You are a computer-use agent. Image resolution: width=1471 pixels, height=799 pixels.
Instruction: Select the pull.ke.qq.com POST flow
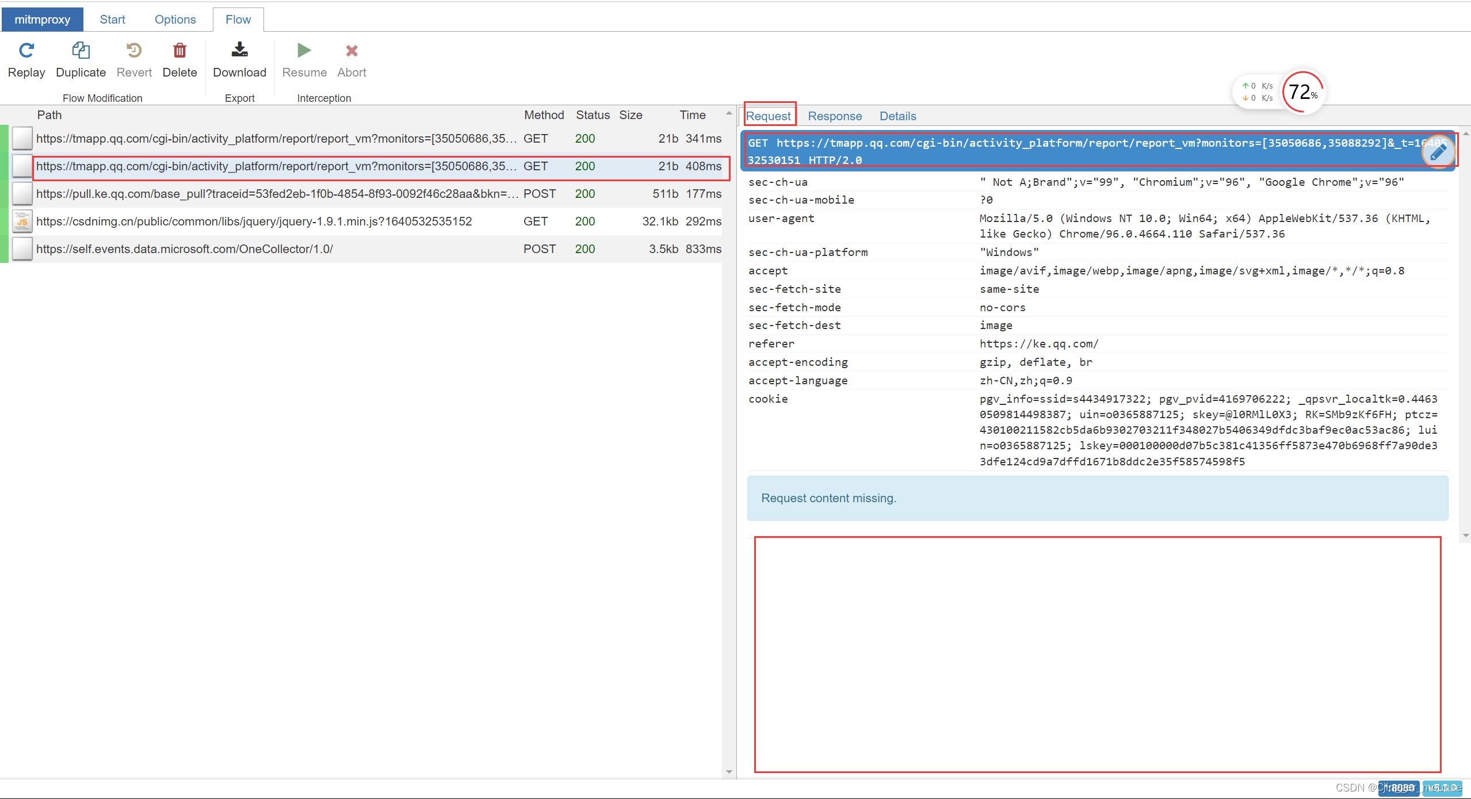tap(276, 194)
